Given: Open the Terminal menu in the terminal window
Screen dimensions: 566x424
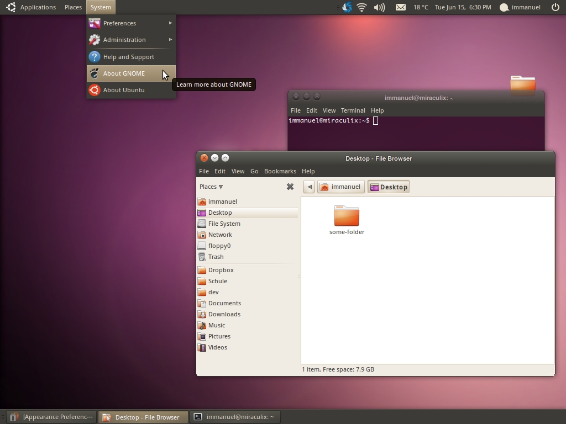Looking at the screenshot, I should 353,110.
